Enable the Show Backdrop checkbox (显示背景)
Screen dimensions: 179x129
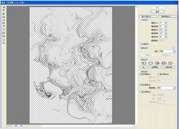click(141, 92)
